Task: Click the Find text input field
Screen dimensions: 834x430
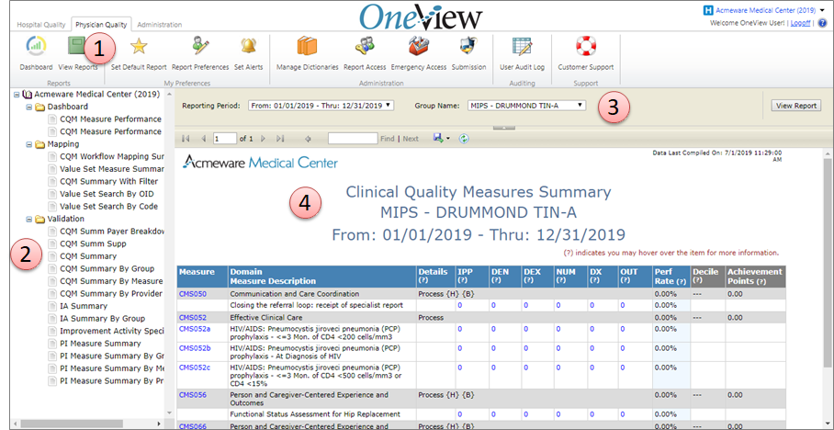Action: click(352, 139)
